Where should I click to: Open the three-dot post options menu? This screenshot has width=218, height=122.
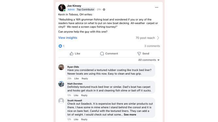(157, 7)
